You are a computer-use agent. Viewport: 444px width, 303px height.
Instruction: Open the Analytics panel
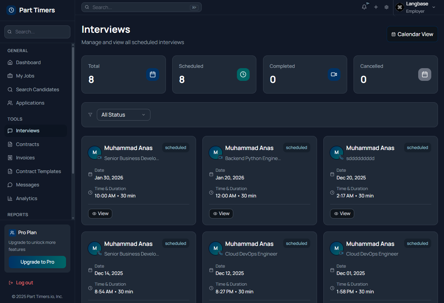pos(26,198)
